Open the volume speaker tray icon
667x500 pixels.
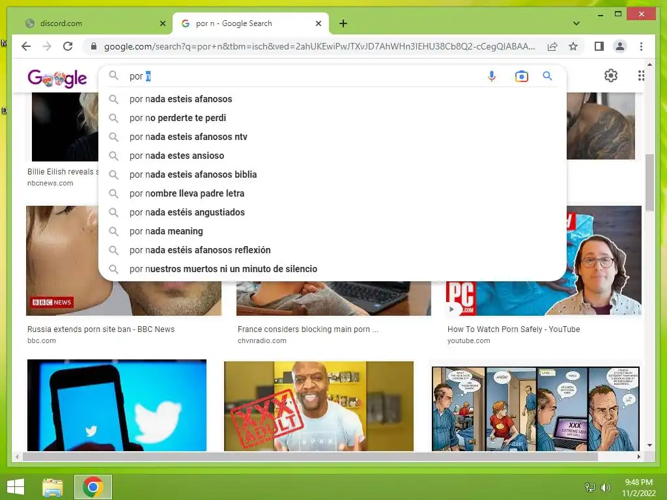click(x=605, y=487)
